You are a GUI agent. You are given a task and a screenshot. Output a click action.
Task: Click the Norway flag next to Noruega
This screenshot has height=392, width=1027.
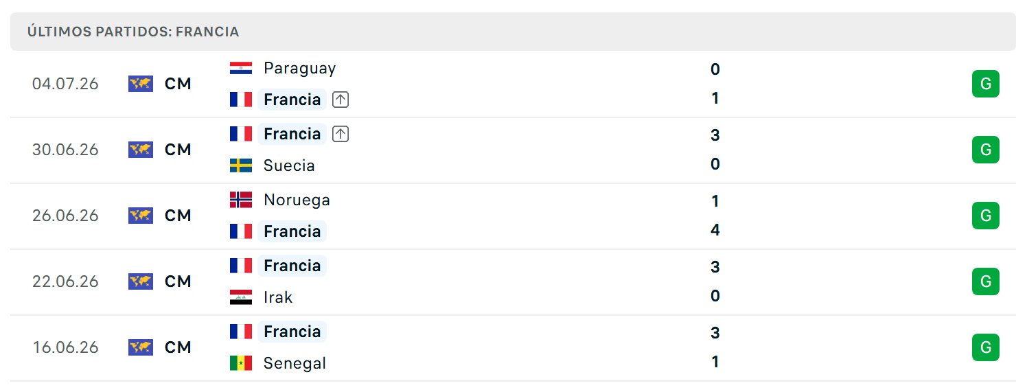[x=241, y=200]
